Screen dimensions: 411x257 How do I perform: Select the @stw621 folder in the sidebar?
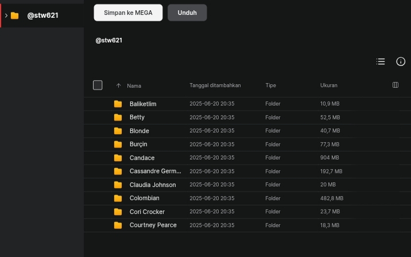(x=42, y=15)
